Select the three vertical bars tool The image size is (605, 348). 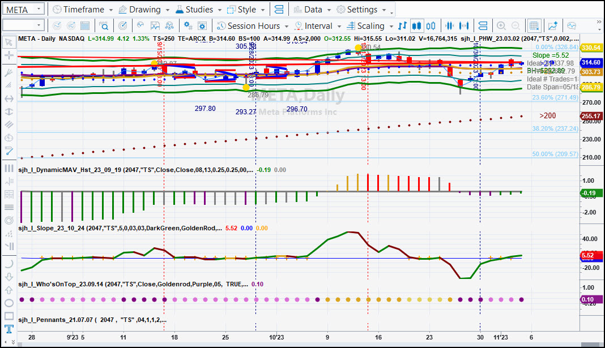9,169
